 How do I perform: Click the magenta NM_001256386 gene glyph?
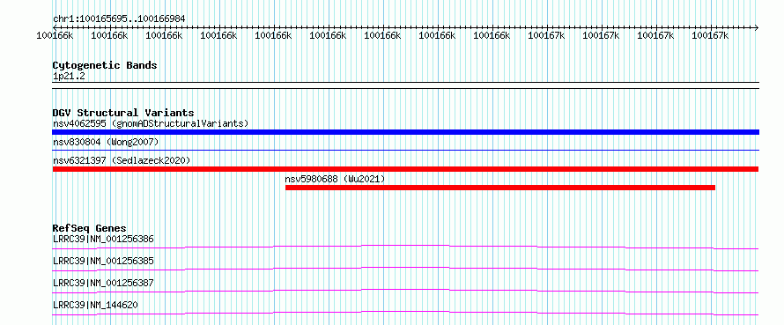coord(405,247)
